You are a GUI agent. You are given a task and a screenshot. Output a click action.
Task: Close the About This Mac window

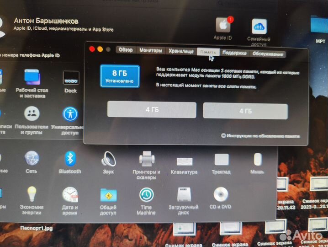tap(92, 49)
